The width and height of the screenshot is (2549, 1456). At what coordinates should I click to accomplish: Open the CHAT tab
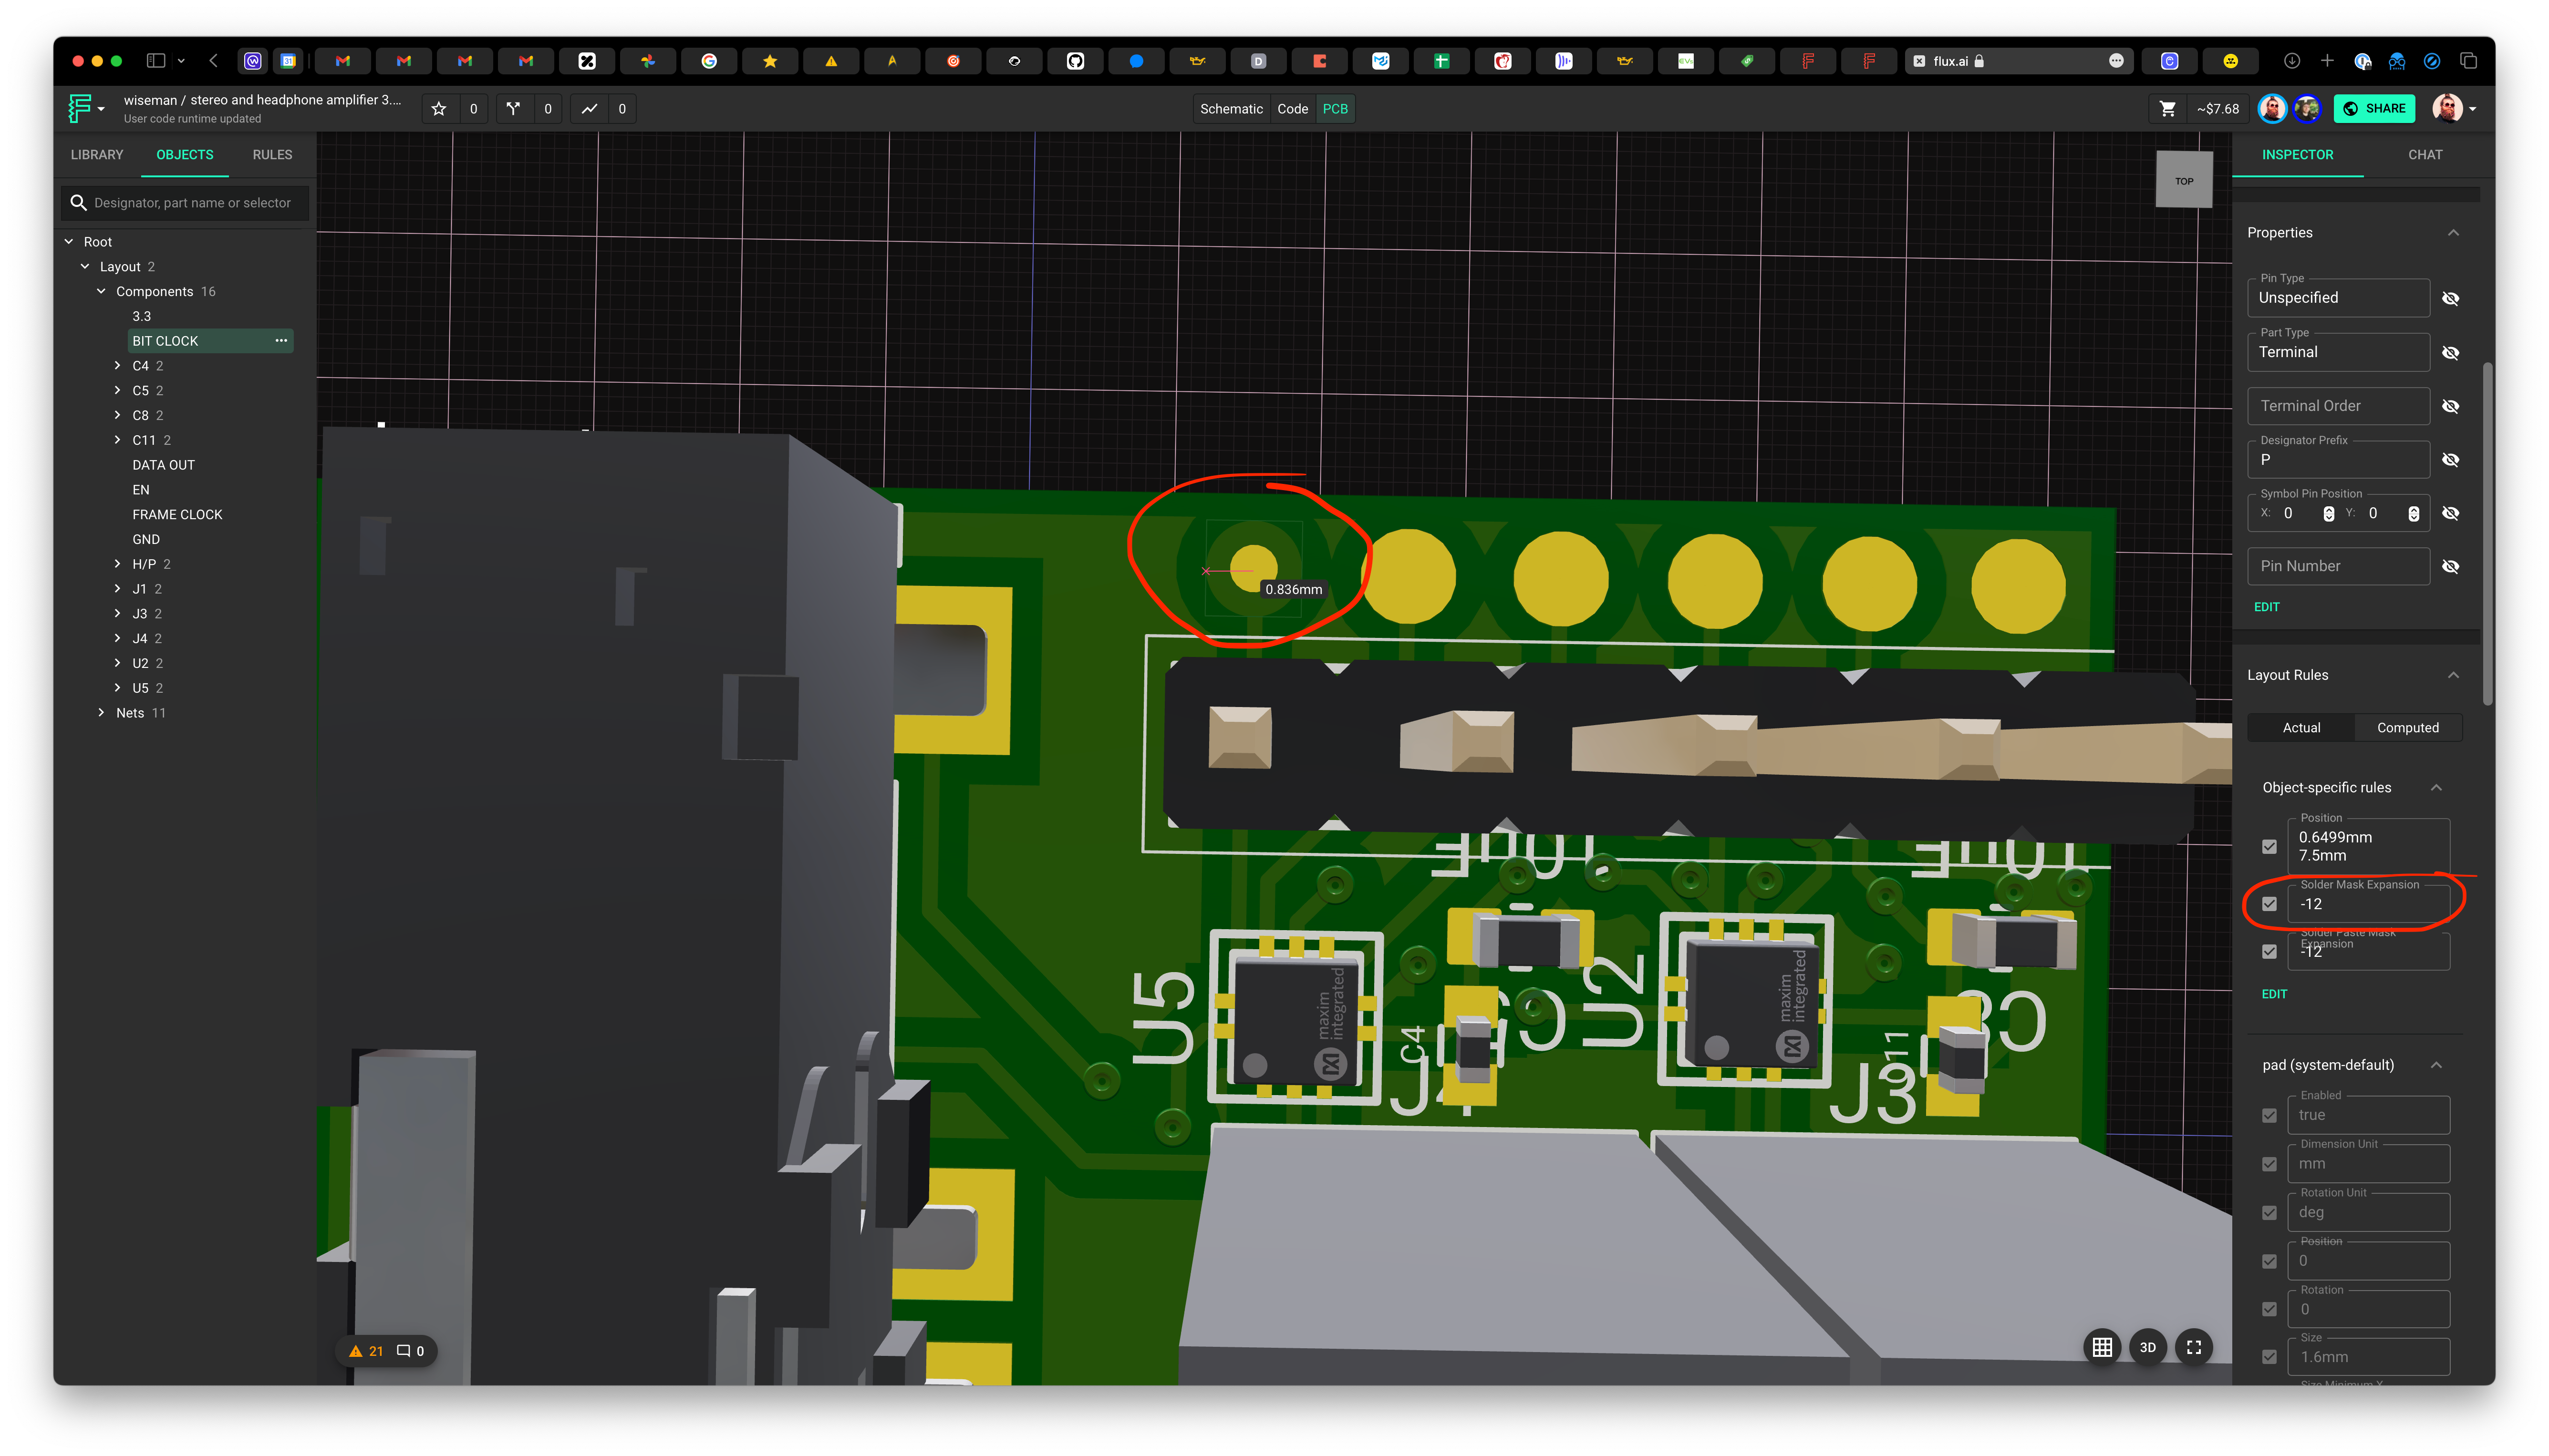coord(2424,155)
